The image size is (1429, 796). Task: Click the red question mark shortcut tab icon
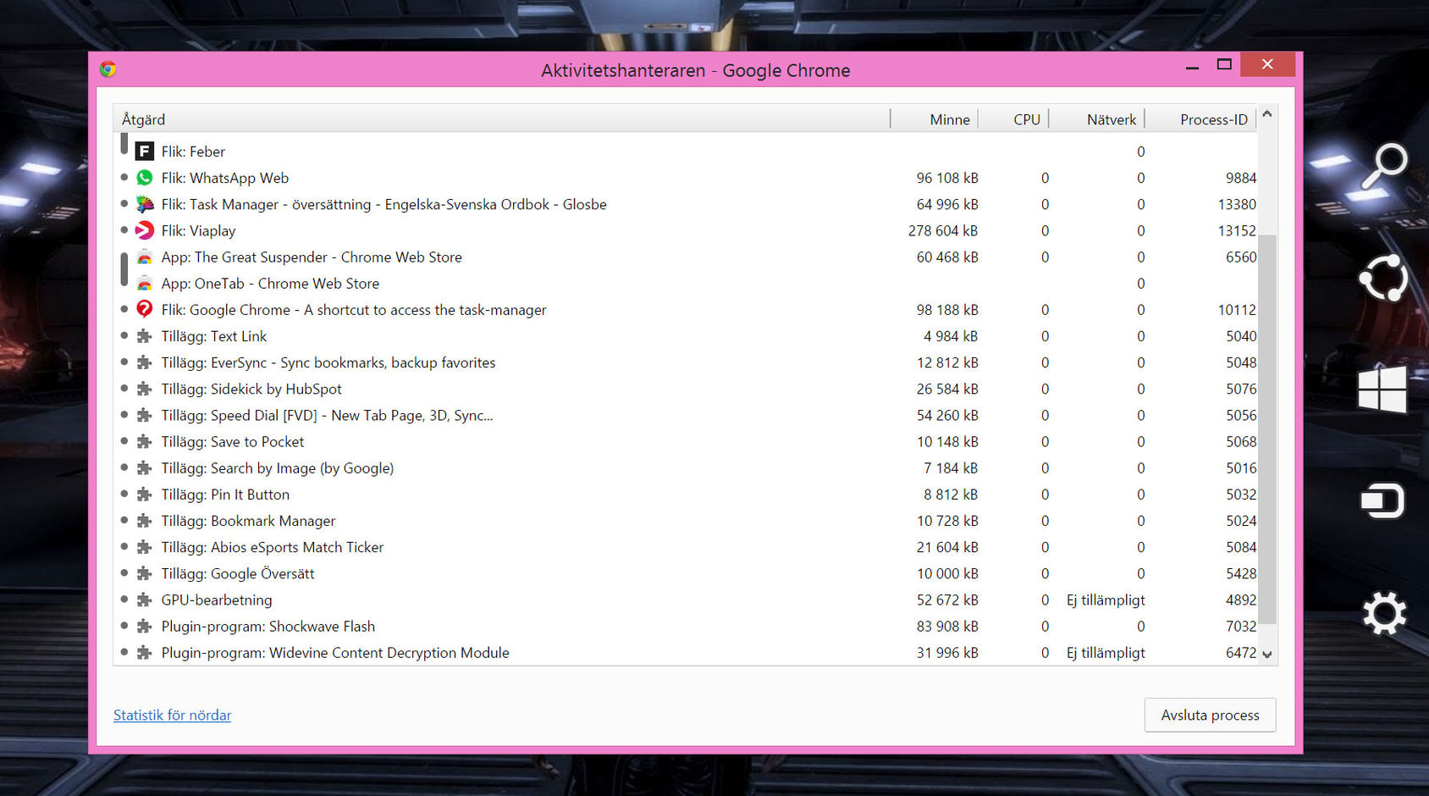pos(145,310)
